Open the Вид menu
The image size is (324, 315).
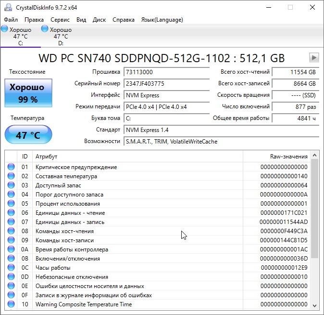(x=81, y=20)
